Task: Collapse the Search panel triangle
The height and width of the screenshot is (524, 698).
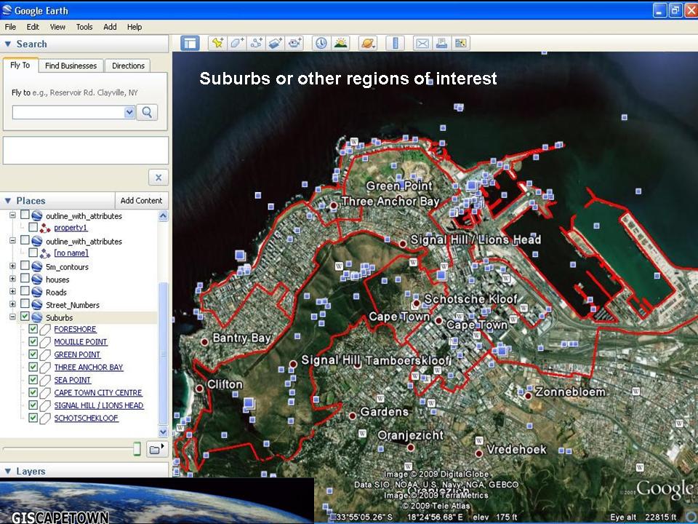Action: 7,44
